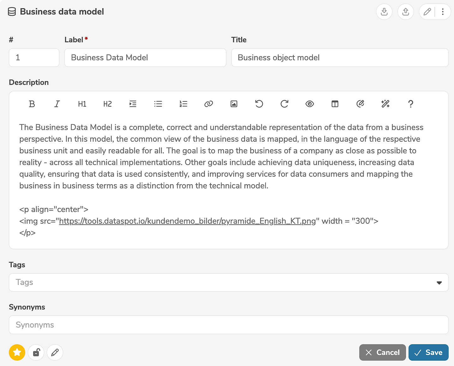Cancel editing the form
454x366 pixels.
click(x=382, y=352)
